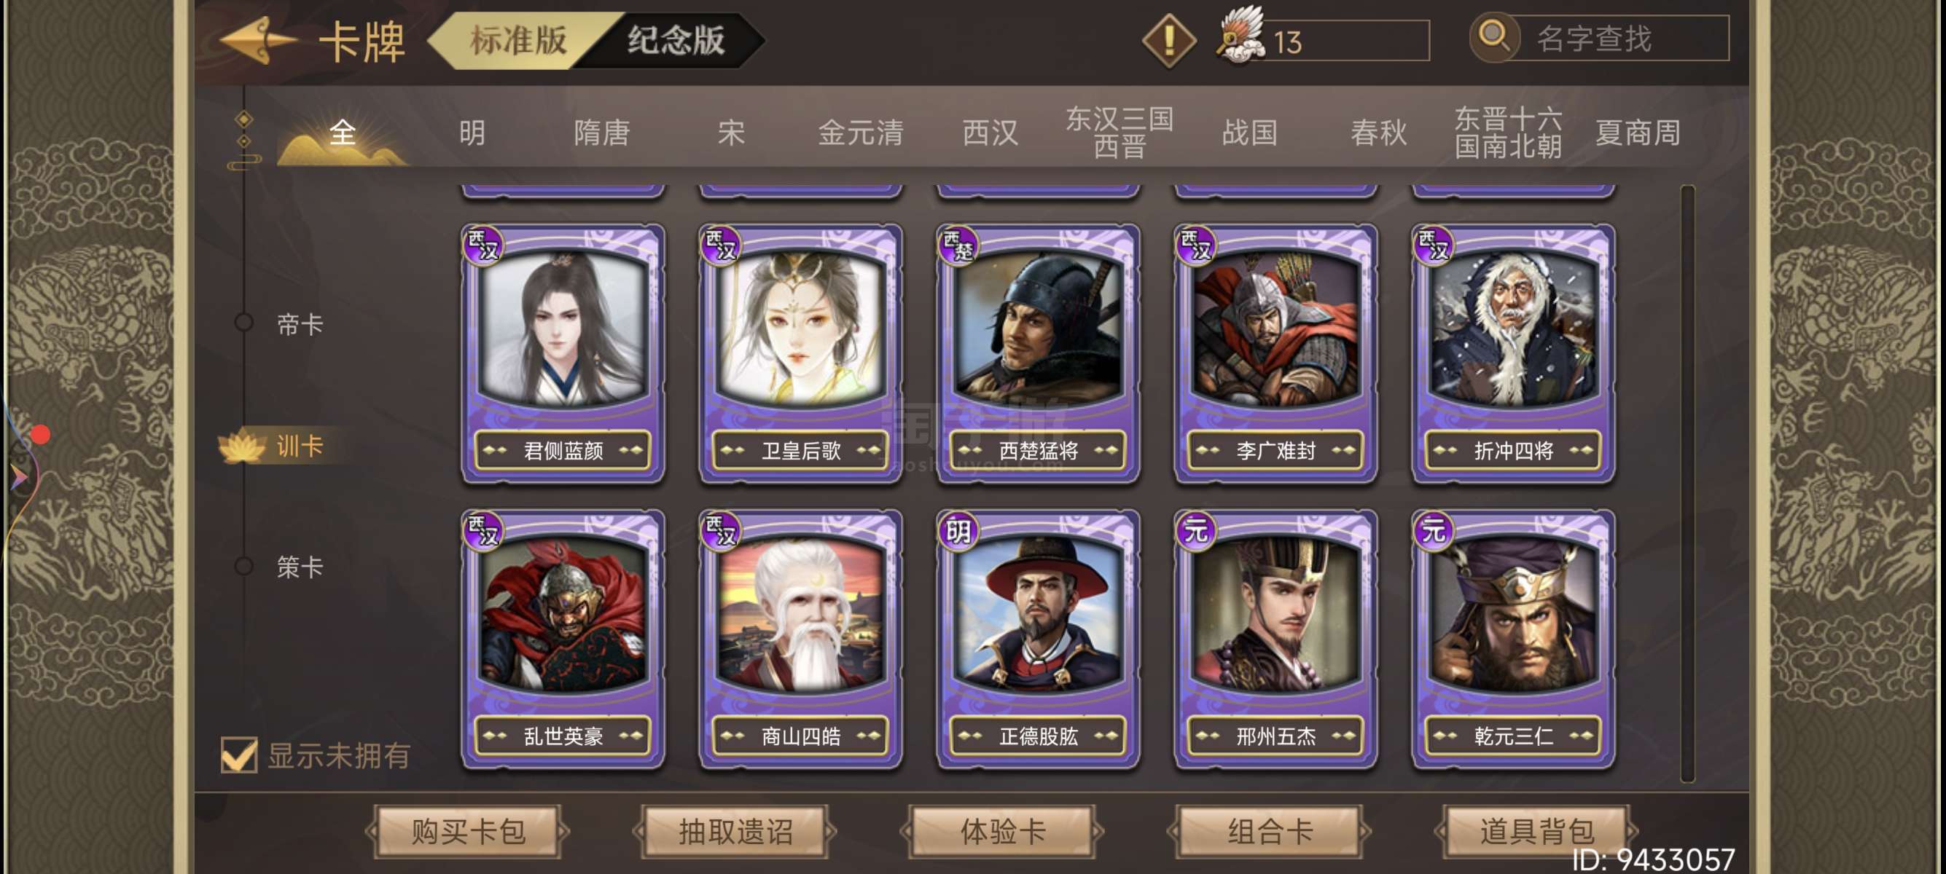Screen dimensions: 1946x874
Task: Select the 帝卡 category in sidebar
Action: (x=299, y=326)
